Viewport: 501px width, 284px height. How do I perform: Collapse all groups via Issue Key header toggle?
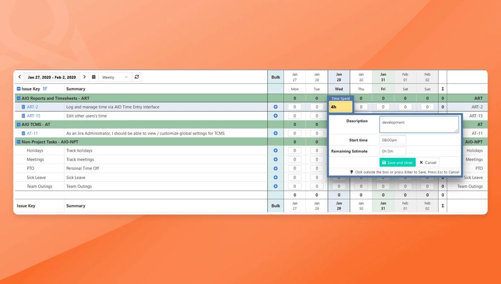(19, 89)
